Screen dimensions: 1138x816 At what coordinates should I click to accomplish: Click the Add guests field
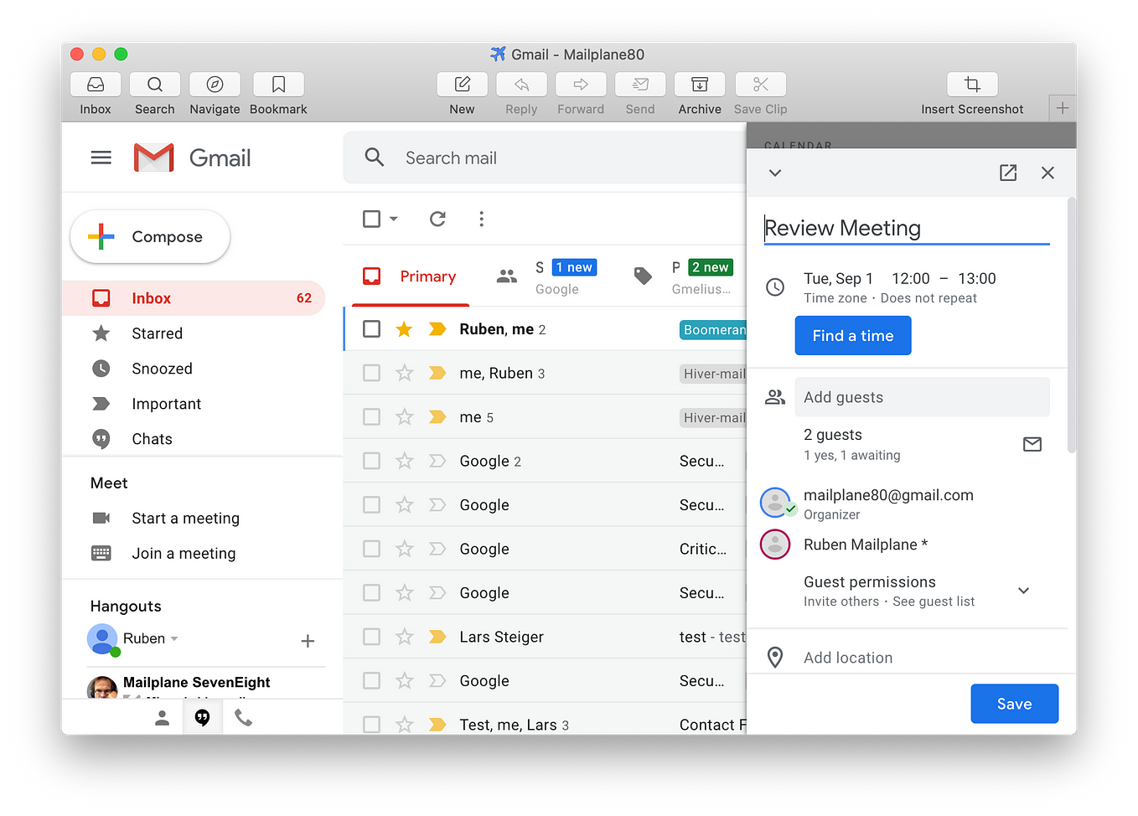click(x=922, y=397)
